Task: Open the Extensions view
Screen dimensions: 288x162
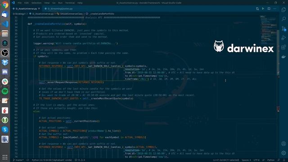Action: pyautogui.click(x=283, y=47)
